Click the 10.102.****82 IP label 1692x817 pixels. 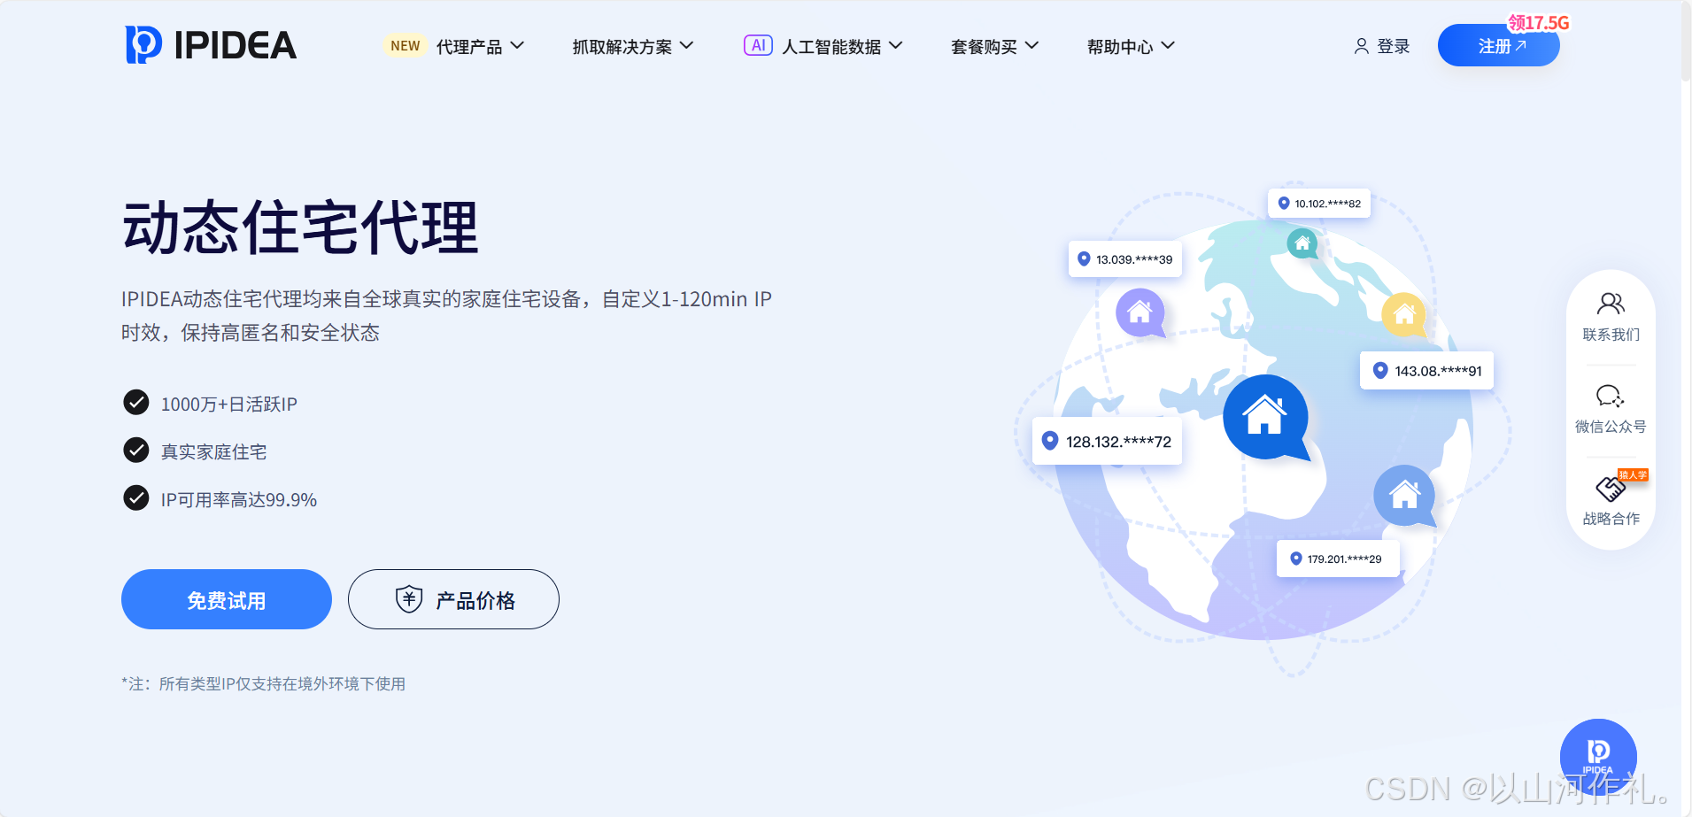[x=1319, y=204]
